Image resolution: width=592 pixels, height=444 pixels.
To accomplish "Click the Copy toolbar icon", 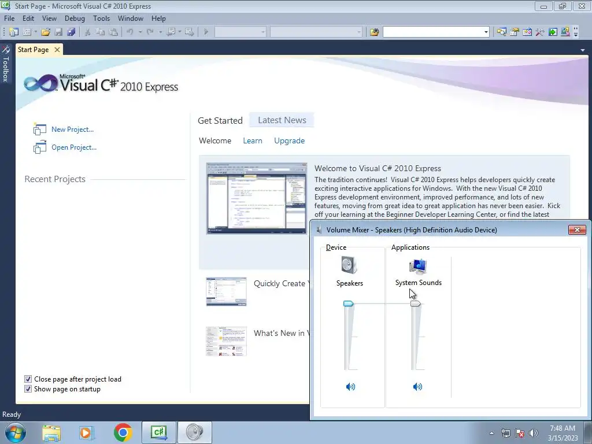I will pyautogui.click(x=100, y=32).
